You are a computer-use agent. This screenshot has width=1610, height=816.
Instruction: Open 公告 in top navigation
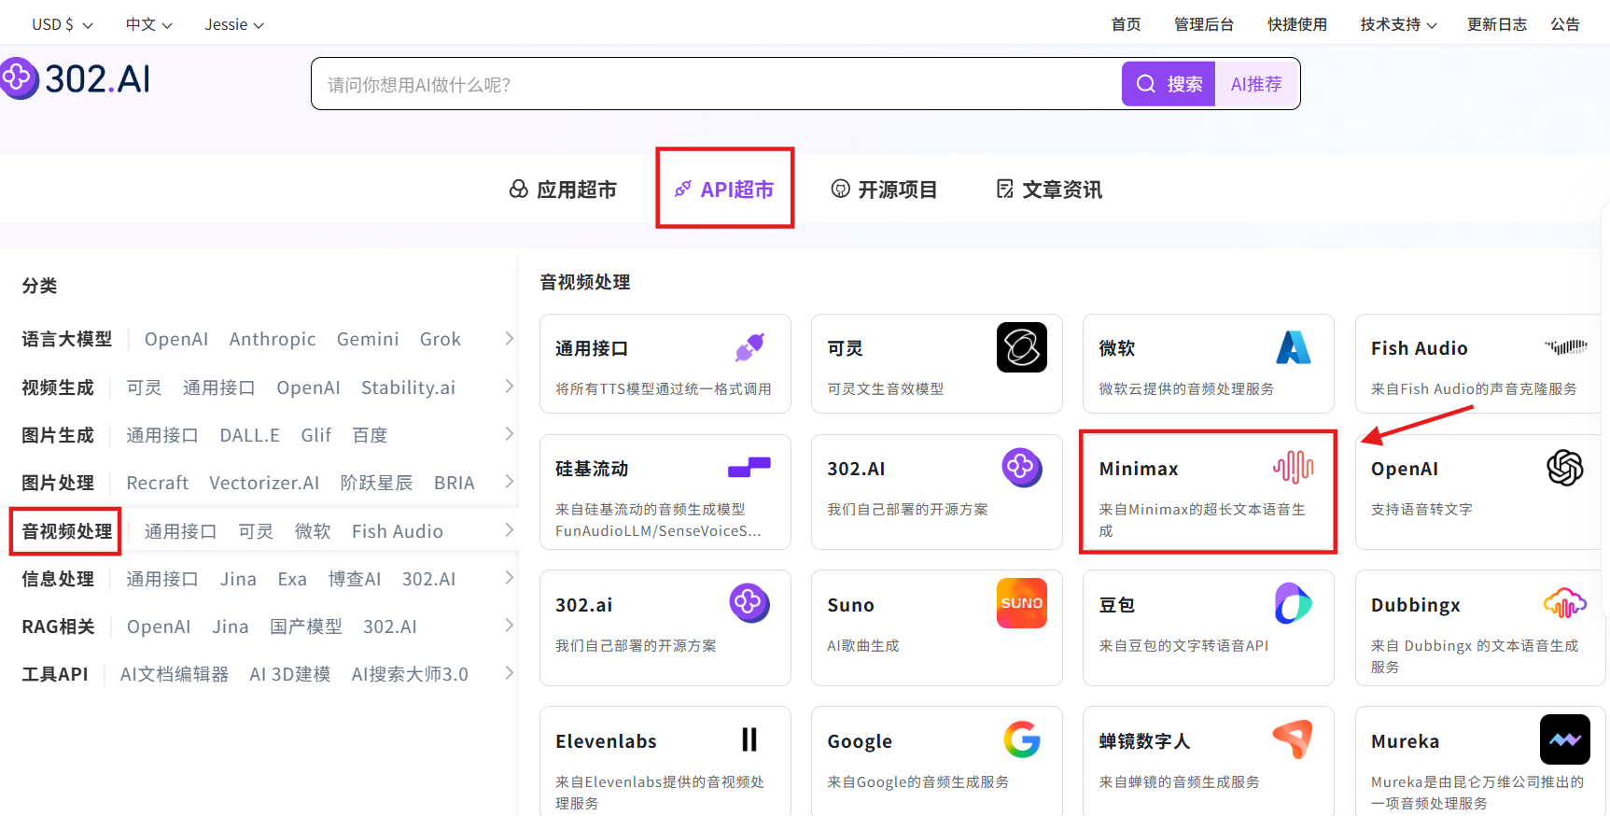pos(1565,24)
